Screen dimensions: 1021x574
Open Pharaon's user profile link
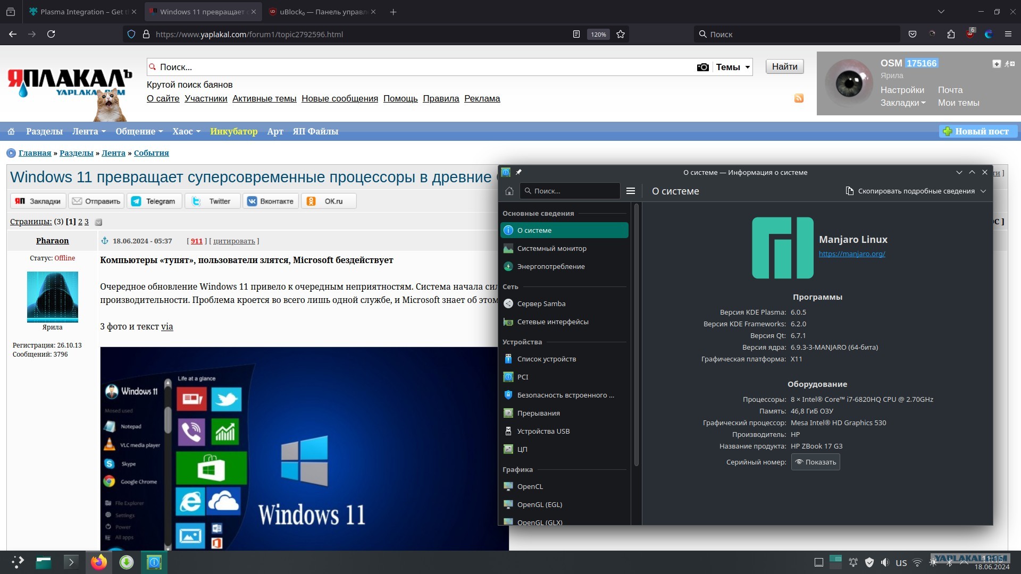click(x=52, y=241)
